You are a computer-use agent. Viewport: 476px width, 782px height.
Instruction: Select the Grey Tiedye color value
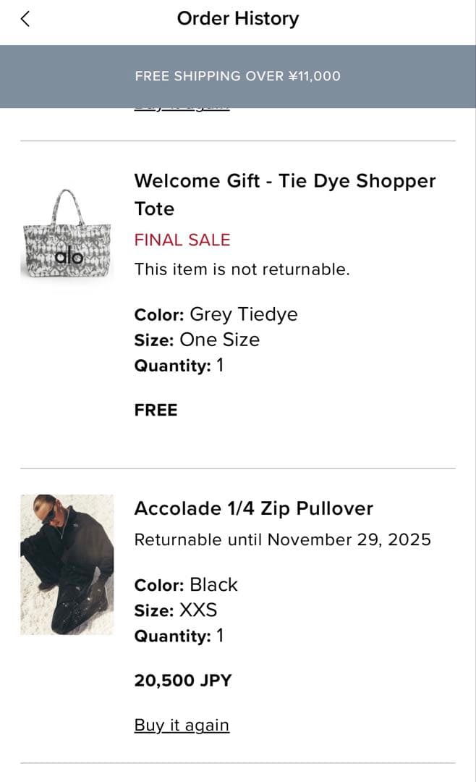tap(243, 314)
